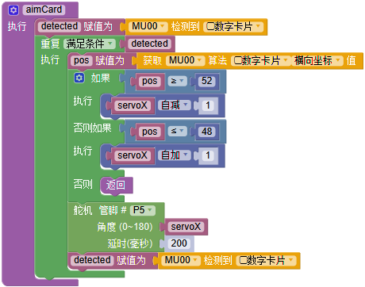
Task: Open the P5 servo pin dropdown
Action: click(x=143, y=210)
